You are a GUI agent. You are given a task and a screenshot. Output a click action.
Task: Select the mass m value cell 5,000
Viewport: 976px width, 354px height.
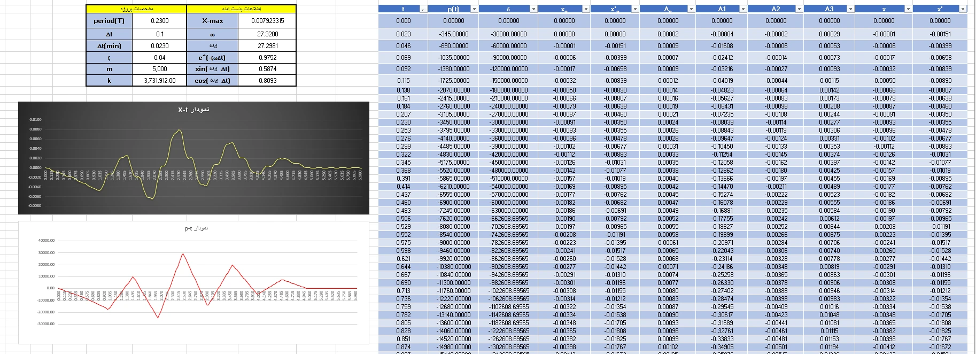159,69
